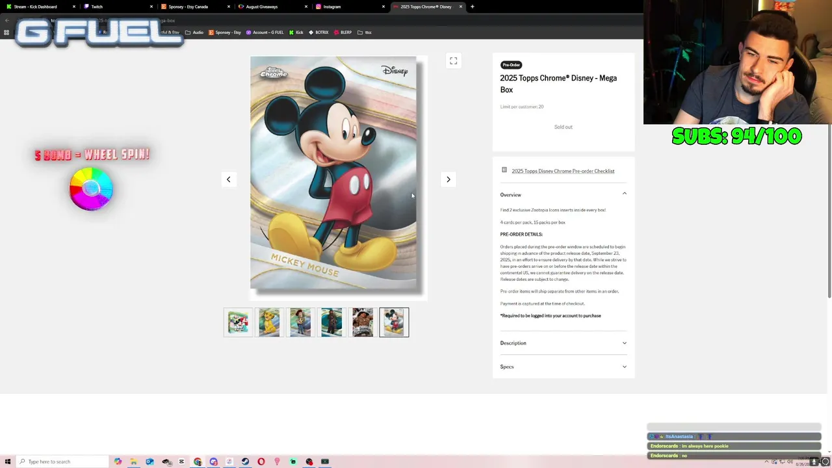Open the ttcc bookmarks folder
This screenshot has width=832, height=468.
click(365, 32)
